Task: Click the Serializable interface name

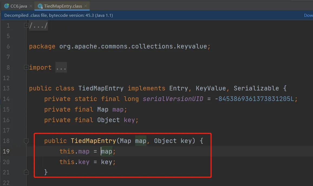Action: [256, 88]
